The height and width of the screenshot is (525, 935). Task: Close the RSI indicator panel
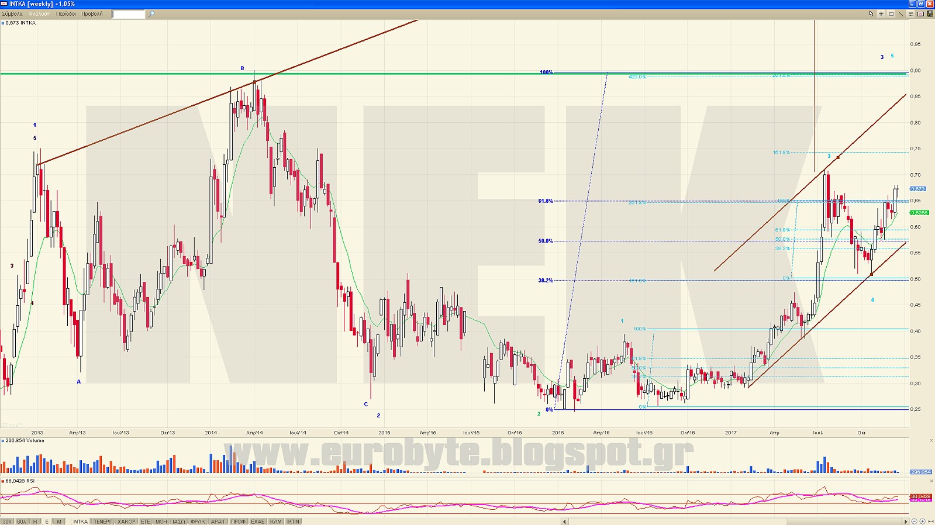tap(931, 481)
